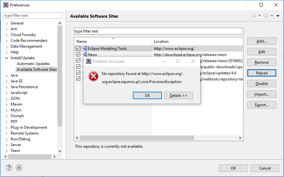Click the Preferences OK button
The width and height of the screenshot is (284, 177).
[233, 168]
